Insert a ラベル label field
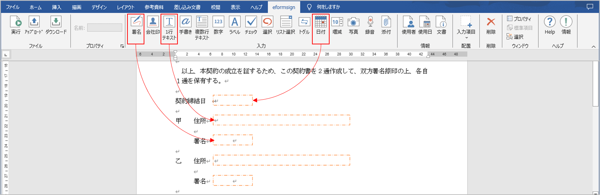Image resolution: width=600 pixels, height=195 pixels. point(235,25)
